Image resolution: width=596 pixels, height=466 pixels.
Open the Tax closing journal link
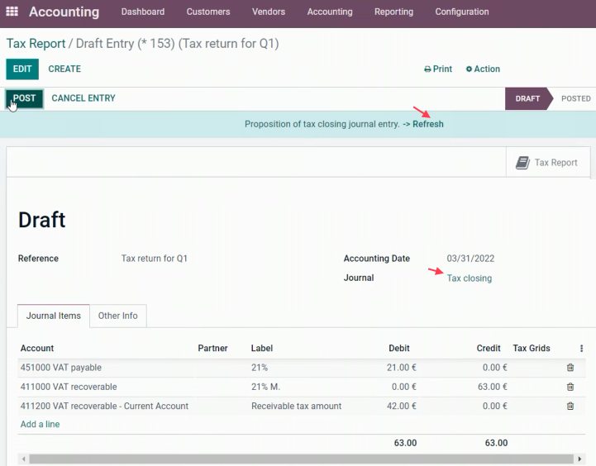coord(469,278)
